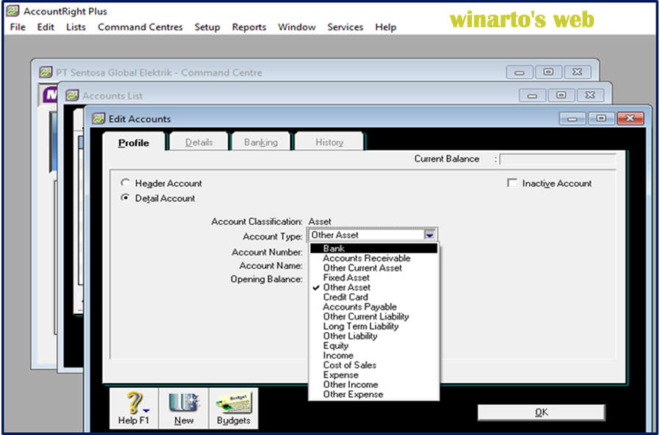
Task: Choose Equity from the type list
Action: (x=374, y=345)
